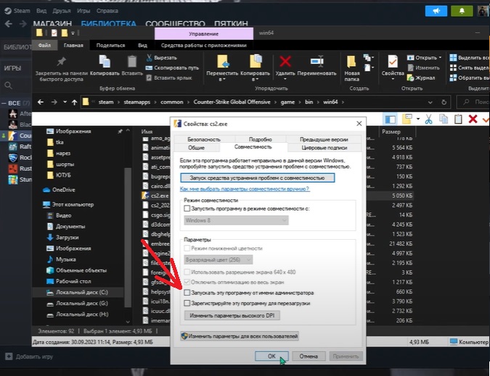The image size is (490, 376).
Task: Open Explorer recent locations dropdown
Action: (65, 102)
